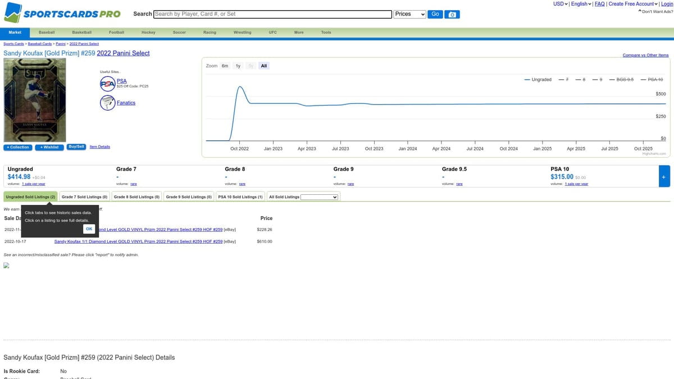Select Grade 8 Sold Listings tab

pos(136,197)
